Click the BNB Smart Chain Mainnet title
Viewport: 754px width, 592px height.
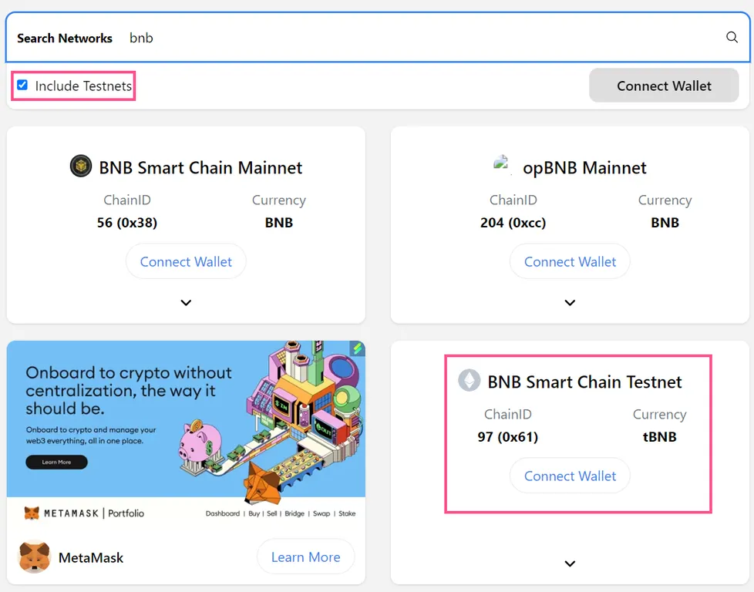[200, 167]
